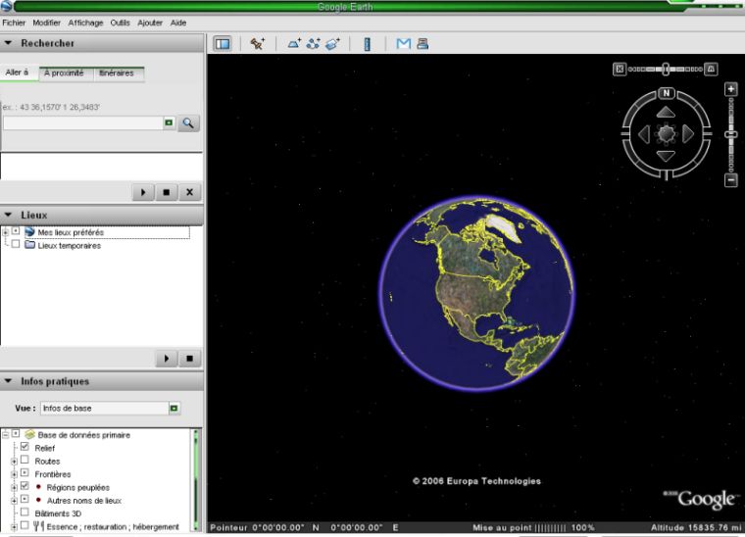
Task: Open the Aide menu
Action: pyautogui.click(x=178, y=23)
